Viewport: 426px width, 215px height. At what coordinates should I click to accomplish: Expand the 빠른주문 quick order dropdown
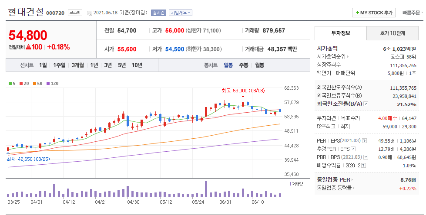[x=413, y=13]
